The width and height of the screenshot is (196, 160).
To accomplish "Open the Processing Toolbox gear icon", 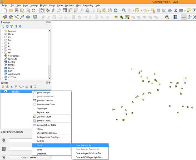I will (x=170, y=11).
